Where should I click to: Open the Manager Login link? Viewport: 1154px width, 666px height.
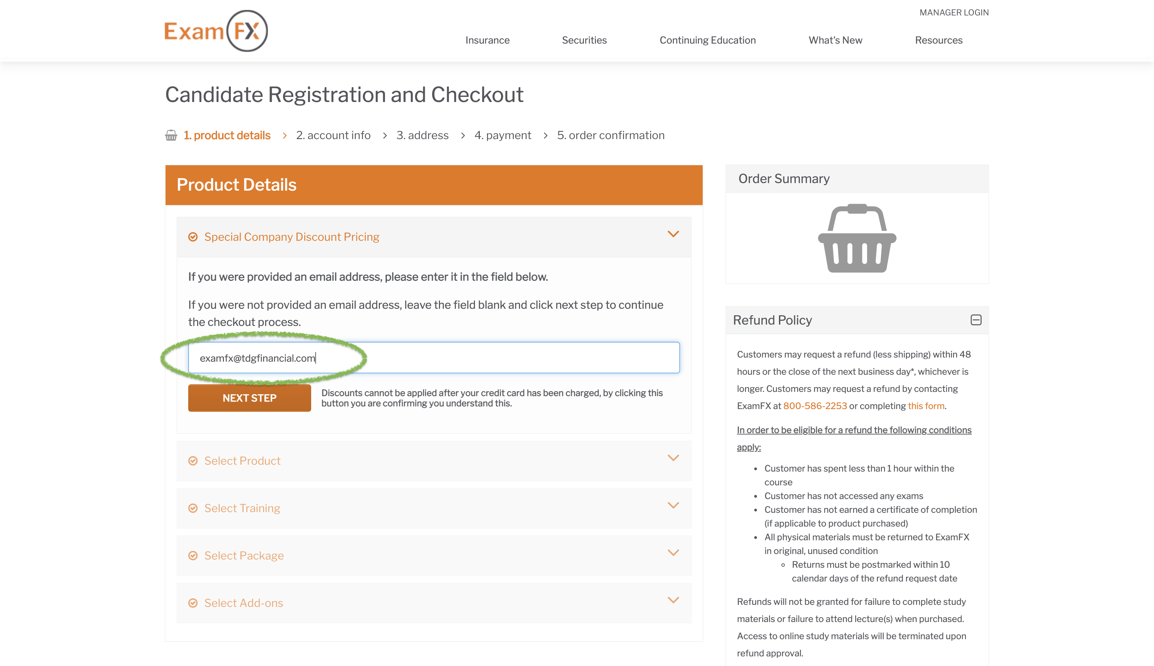click(954, 12)
